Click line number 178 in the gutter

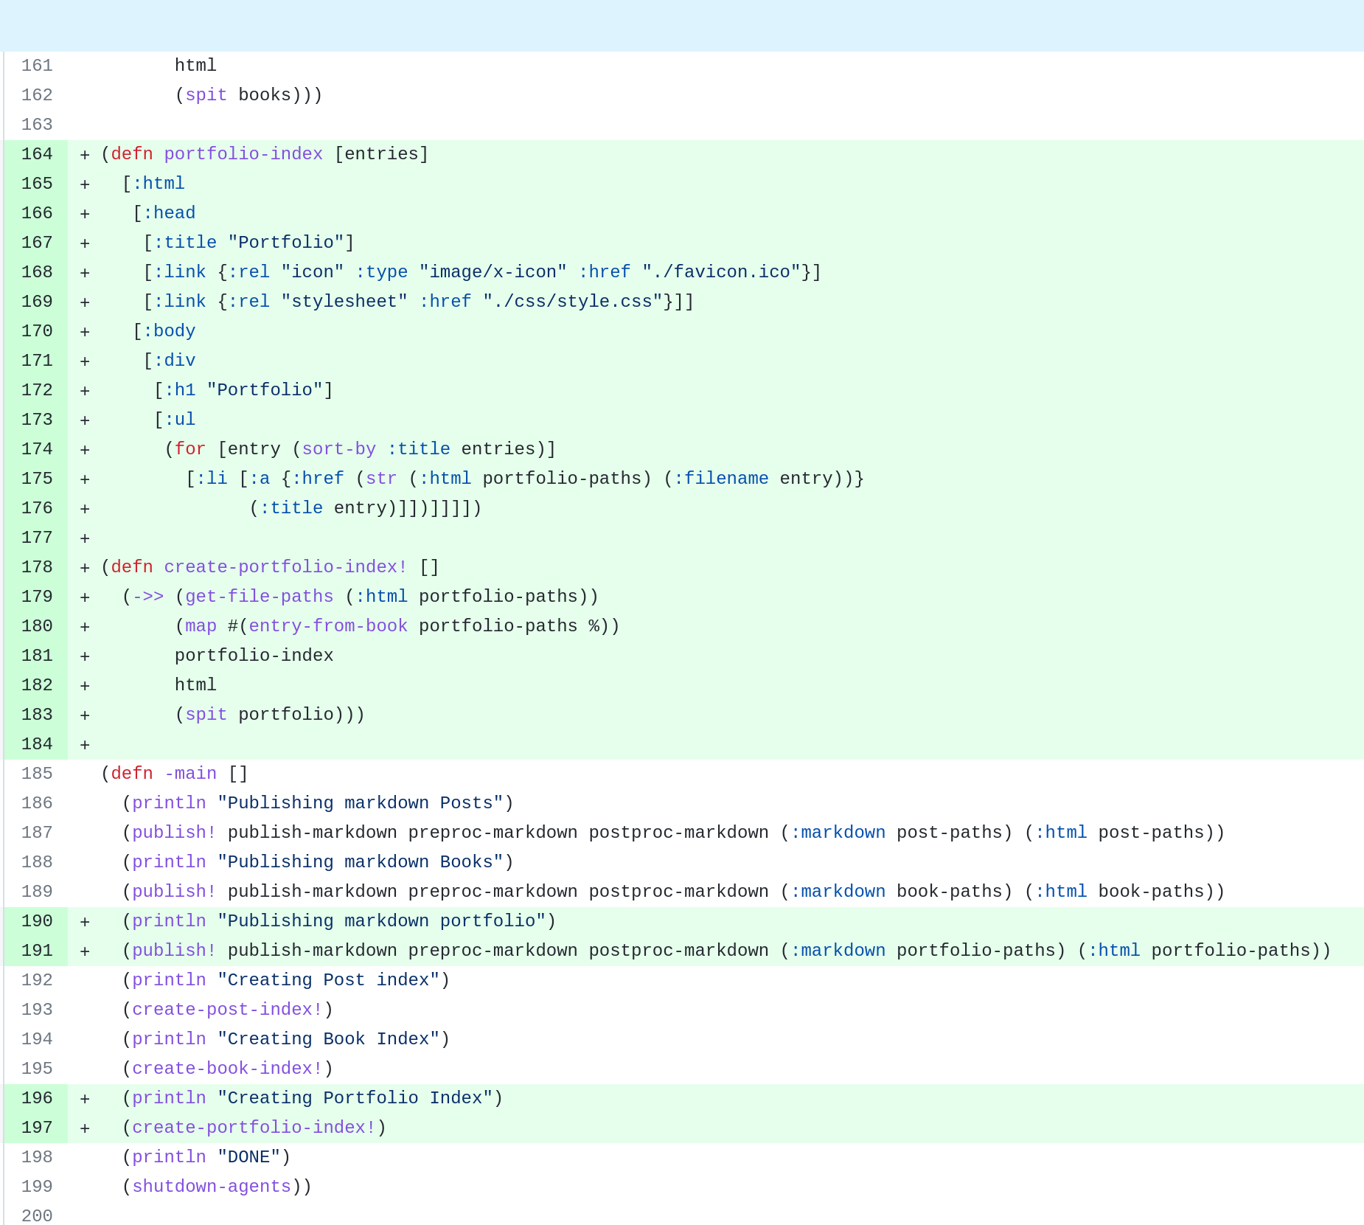click(37, 567)
